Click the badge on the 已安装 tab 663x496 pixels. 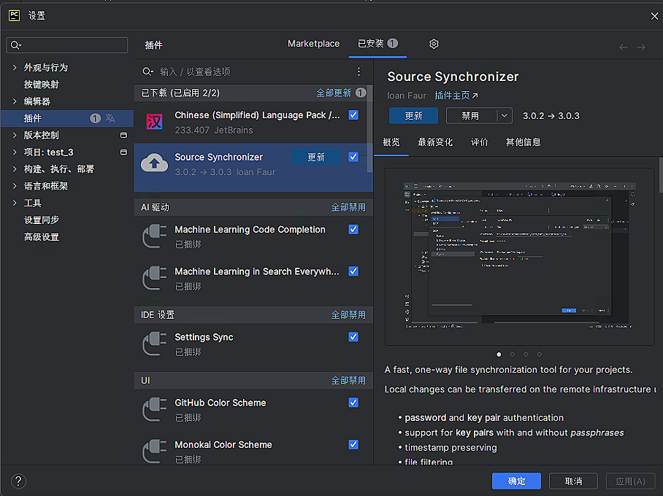pos(392,44)
